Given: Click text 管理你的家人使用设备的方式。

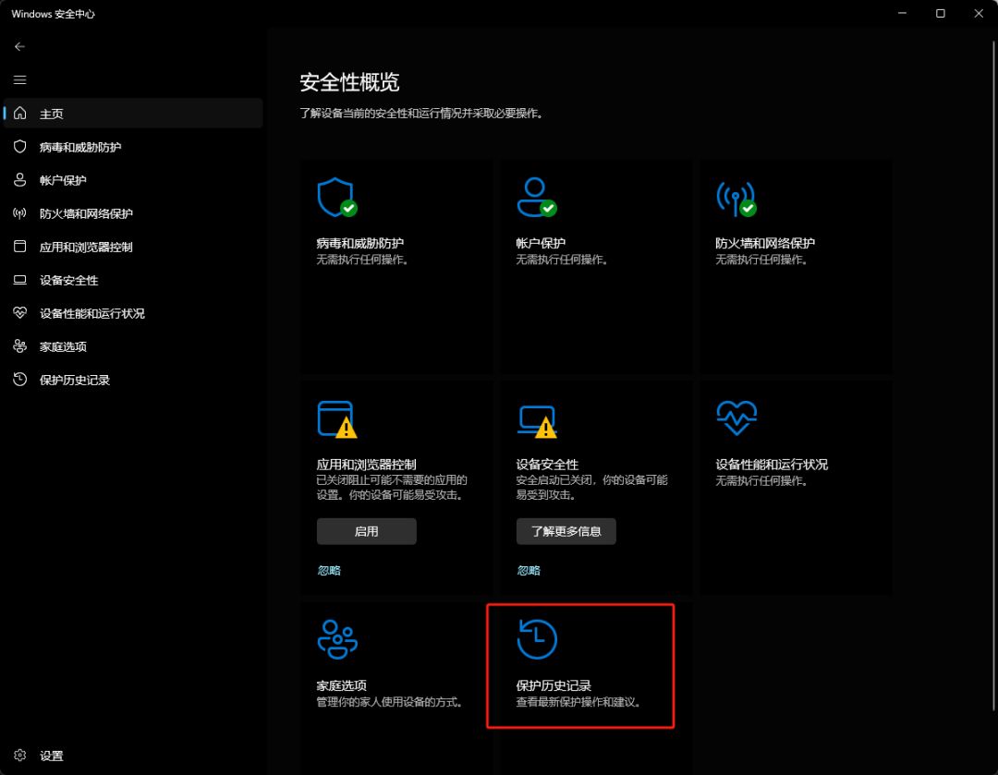Looking at the screenshot, I should [390, 702].
